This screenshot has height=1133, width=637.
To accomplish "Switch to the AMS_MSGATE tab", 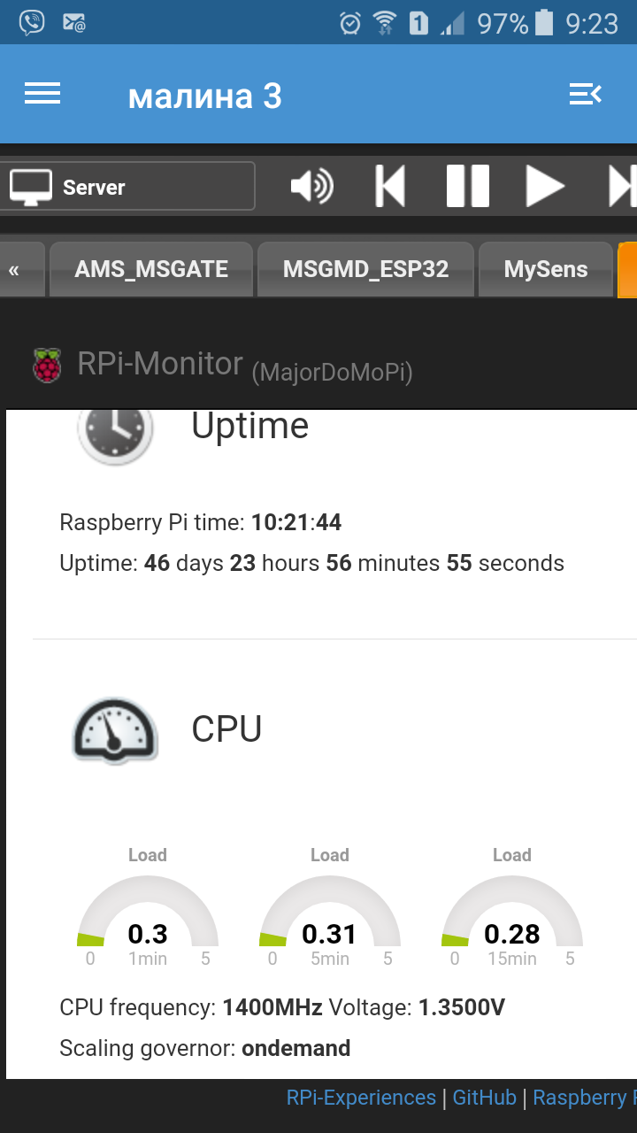I will click(x=150, y=269).
